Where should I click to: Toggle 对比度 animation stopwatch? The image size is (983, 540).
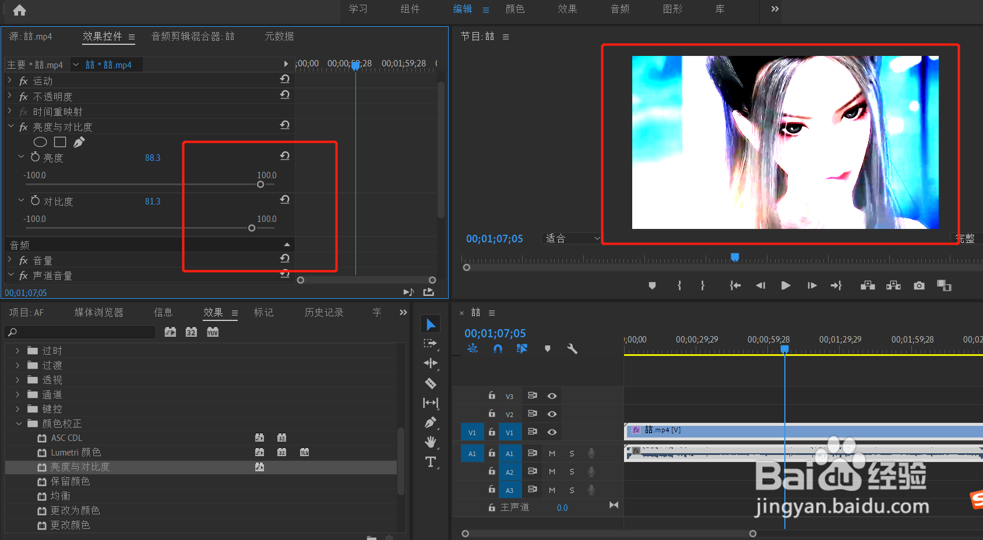35,200
